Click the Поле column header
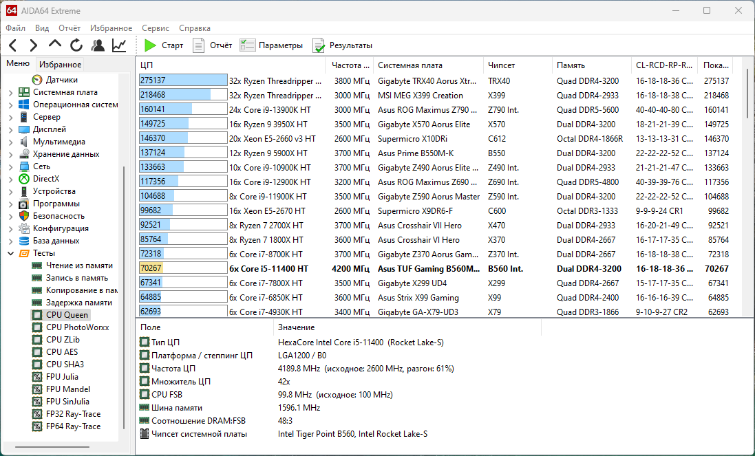 tap(204, 327)
